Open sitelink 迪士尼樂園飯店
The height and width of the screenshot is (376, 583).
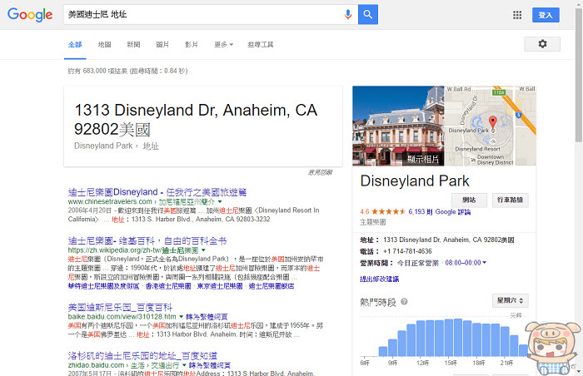pos(272,286)
